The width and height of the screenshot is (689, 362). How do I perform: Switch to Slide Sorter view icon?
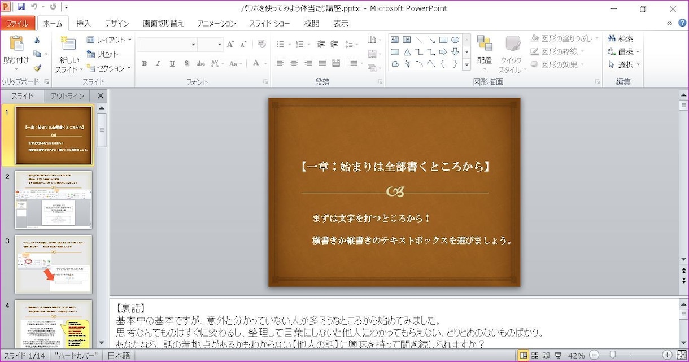click(534, 355)
